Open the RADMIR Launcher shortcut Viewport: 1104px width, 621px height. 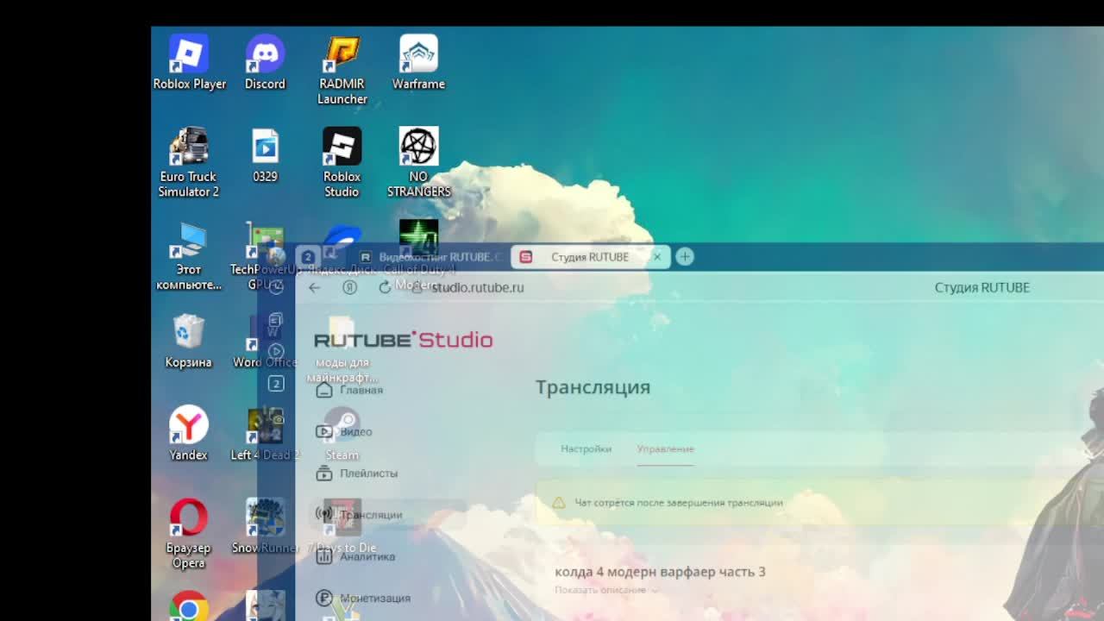pos(342,69)
